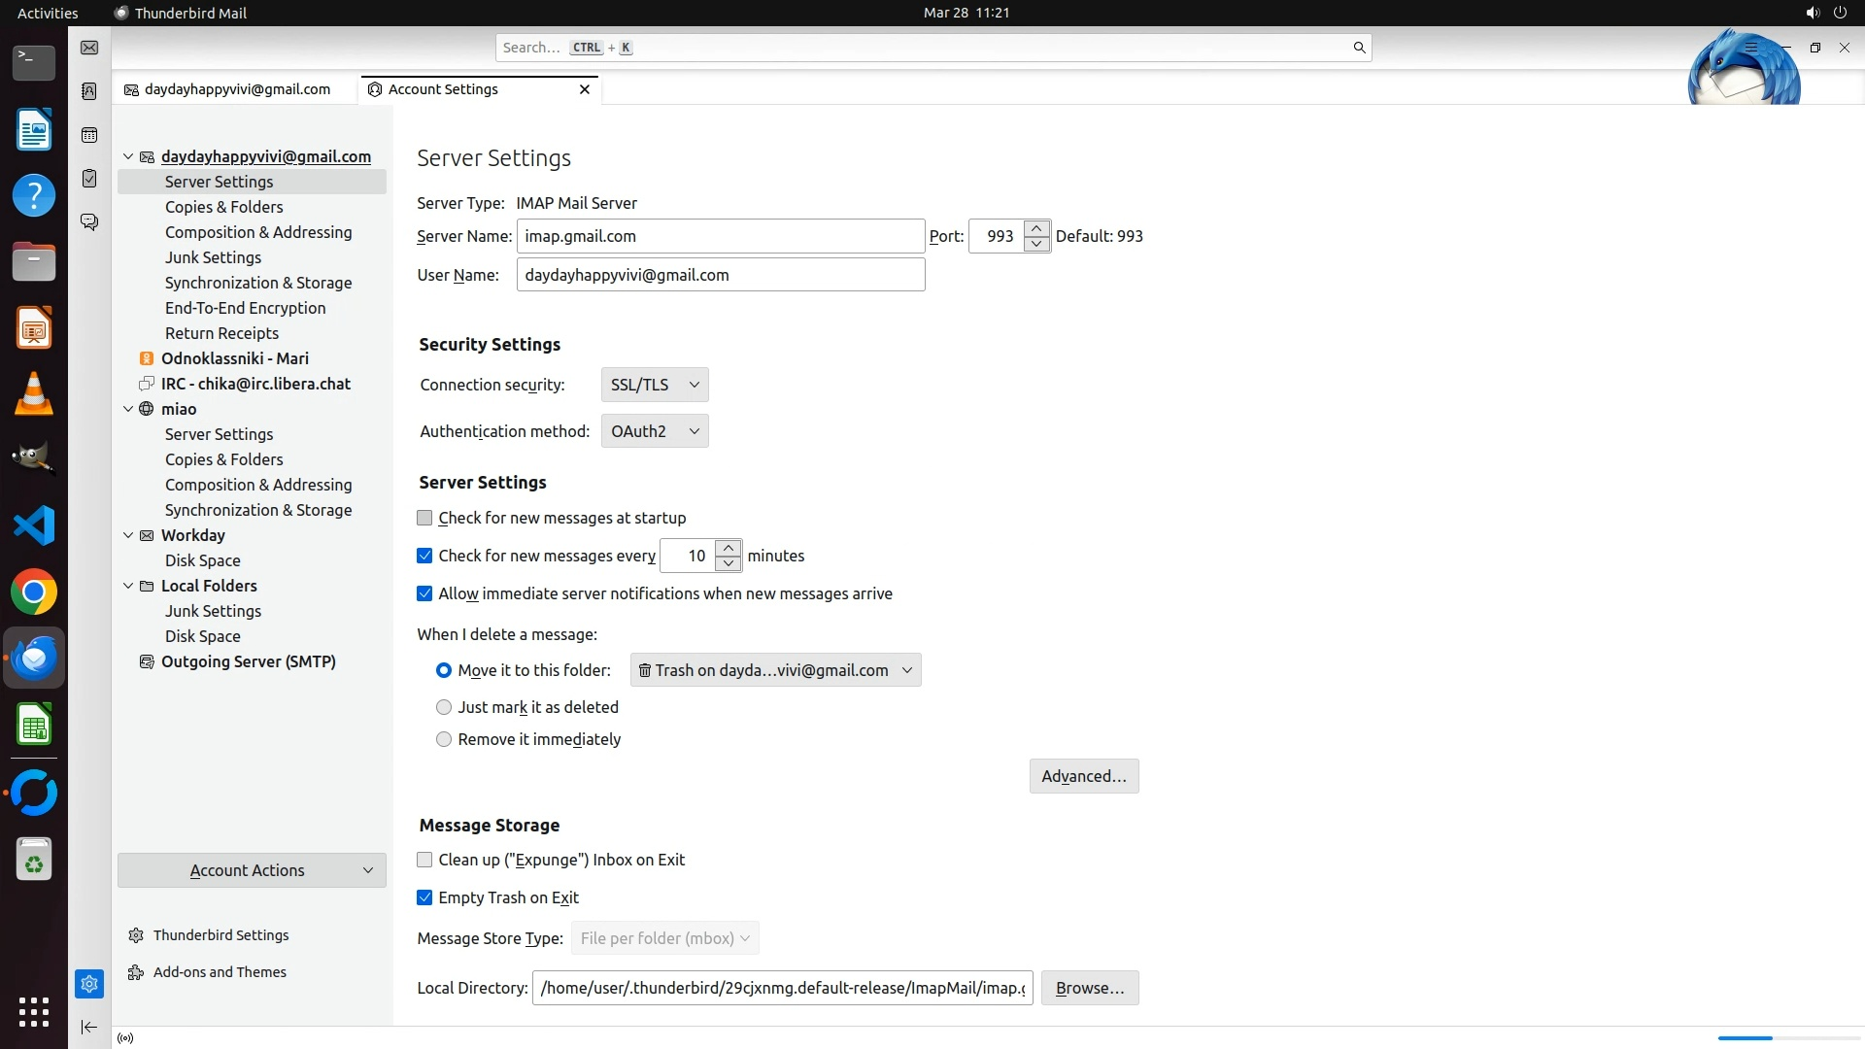Open the Calendar space icon

(89, 135)
